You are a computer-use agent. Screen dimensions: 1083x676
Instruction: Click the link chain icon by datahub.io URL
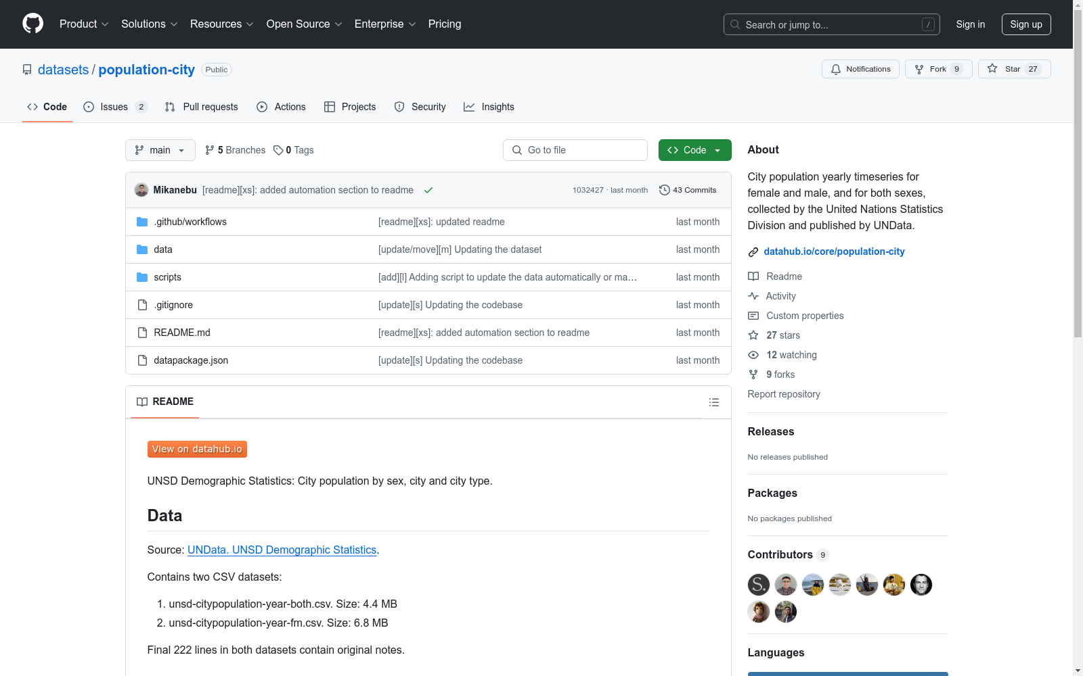pyautogui.click(x=753, y=252)
